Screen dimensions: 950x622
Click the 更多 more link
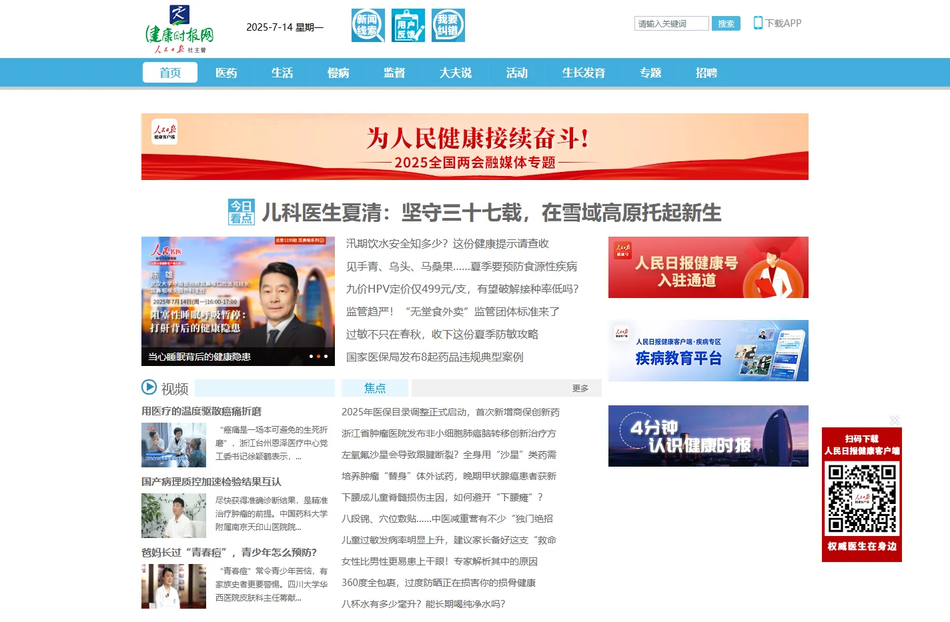click(580, 388)
